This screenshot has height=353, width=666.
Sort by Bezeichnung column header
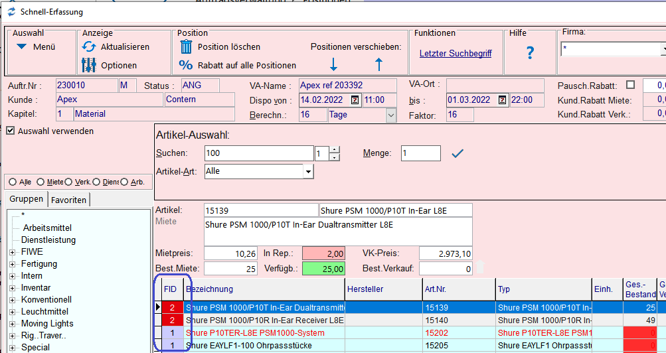pos(264,289)
